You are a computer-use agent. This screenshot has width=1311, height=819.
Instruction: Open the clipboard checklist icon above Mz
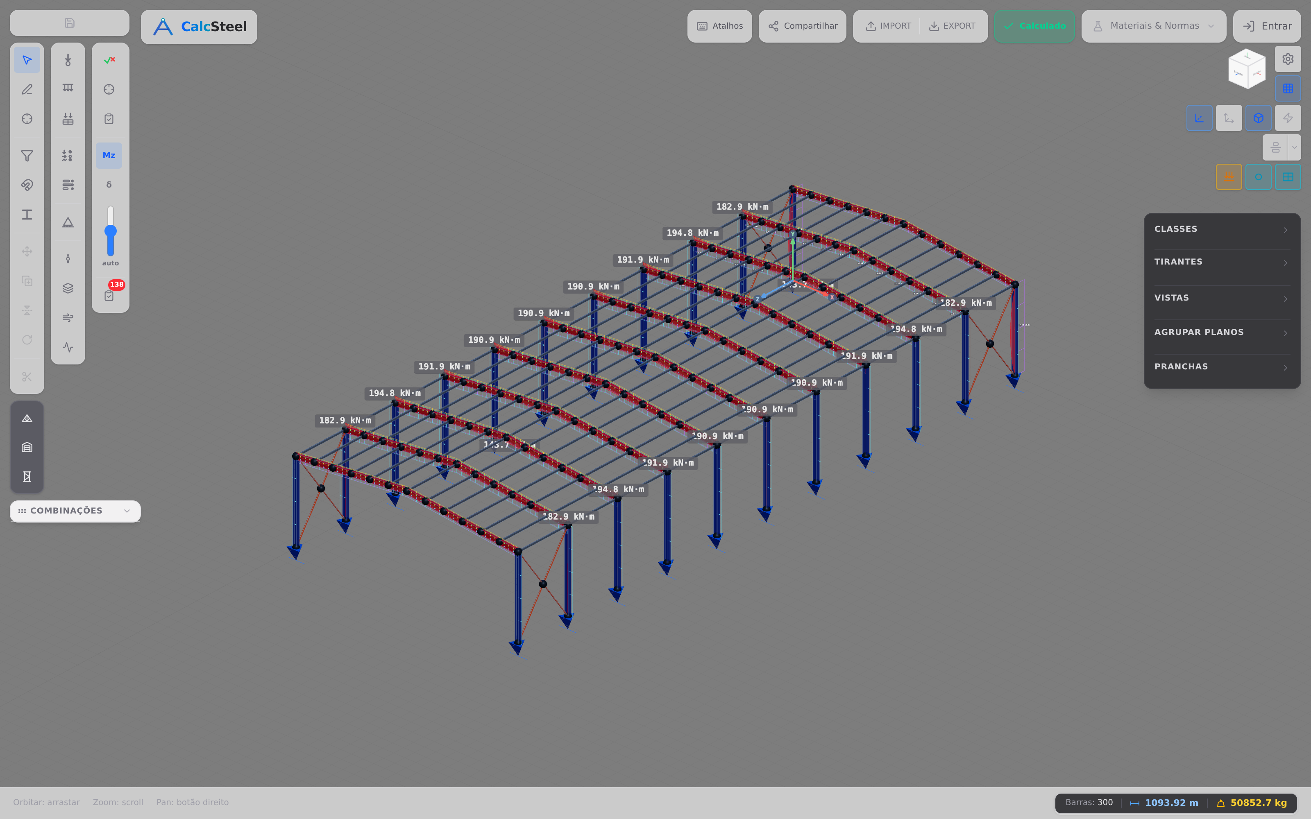coord(109,119)
